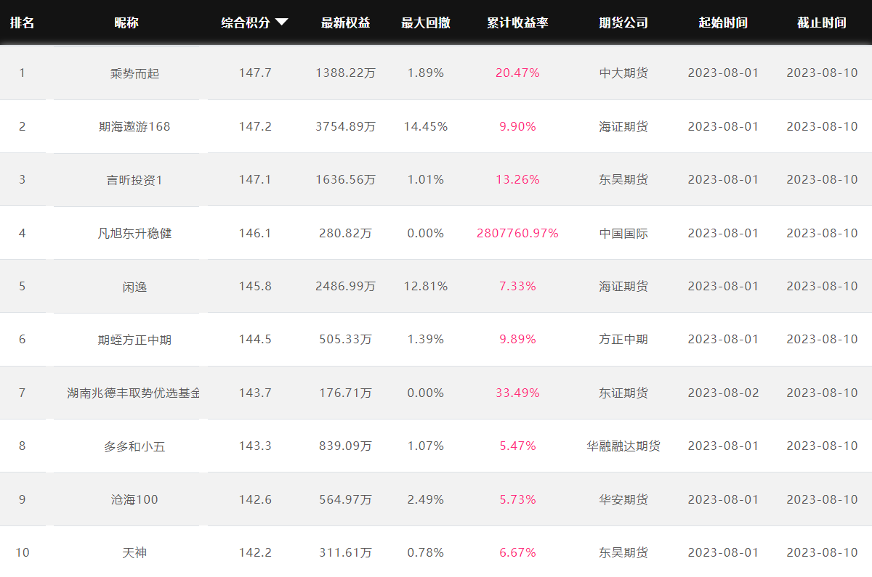Click the 起始时间 column header
872x577 pixels.
tap(723, 22)
